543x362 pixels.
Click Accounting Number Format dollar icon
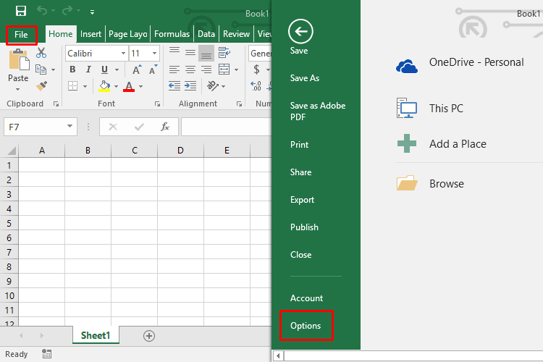(256, 70)
